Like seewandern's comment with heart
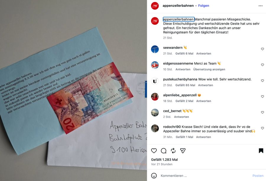The height and width of the screenshot is (181, 266). 262,49
